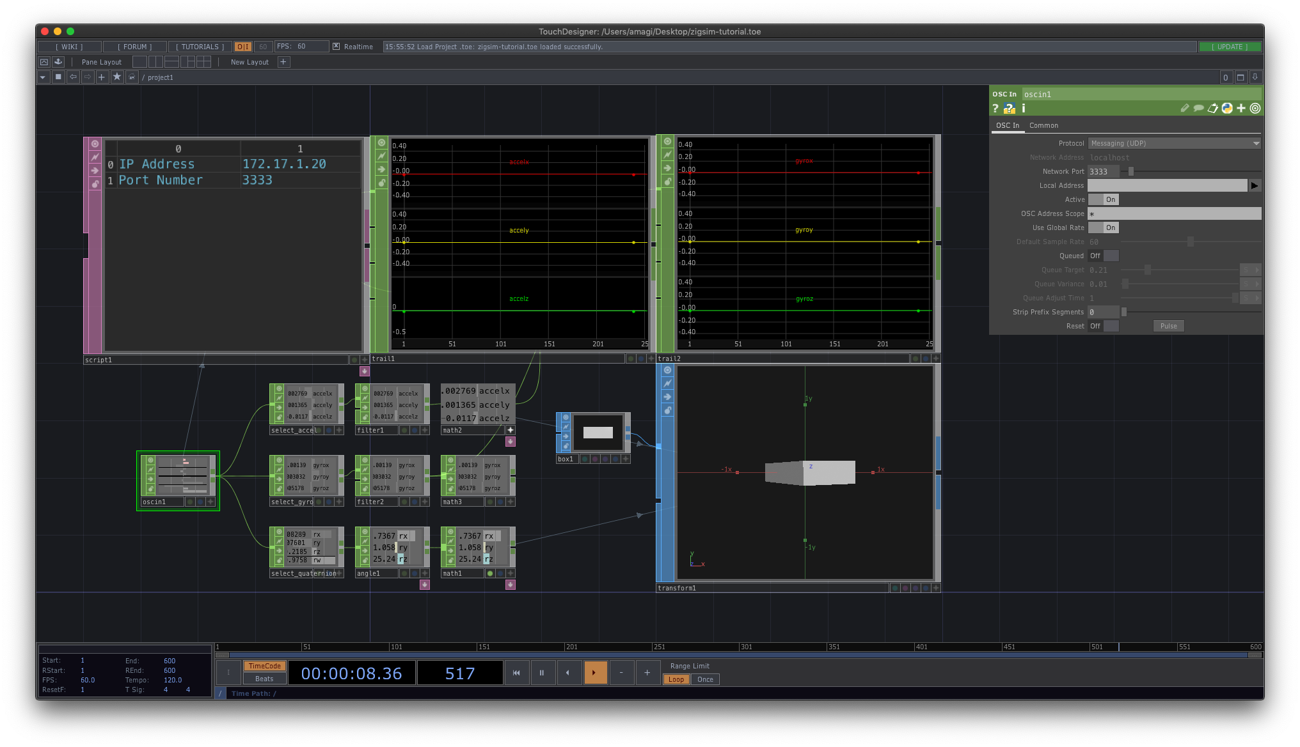This screenshot has width=1300, height=747.
Task: Bookmark current network with star icon
Action: click(117, 77)
